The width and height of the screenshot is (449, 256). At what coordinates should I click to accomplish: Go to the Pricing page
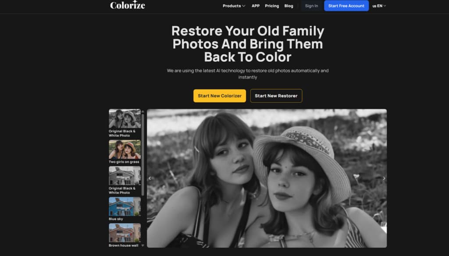tap(272, 6)
